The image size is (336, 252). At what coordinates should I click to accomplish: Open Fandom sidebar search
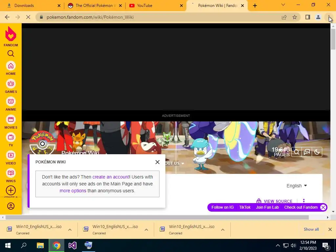pos(11,53)
